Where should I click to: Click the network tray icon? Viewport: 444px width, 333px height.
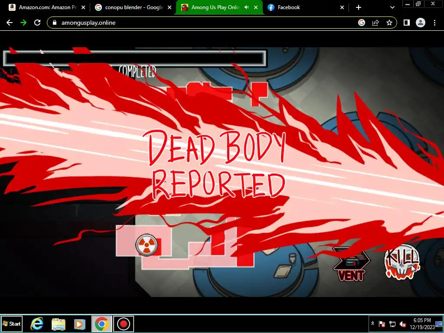(x=392, y=323)
